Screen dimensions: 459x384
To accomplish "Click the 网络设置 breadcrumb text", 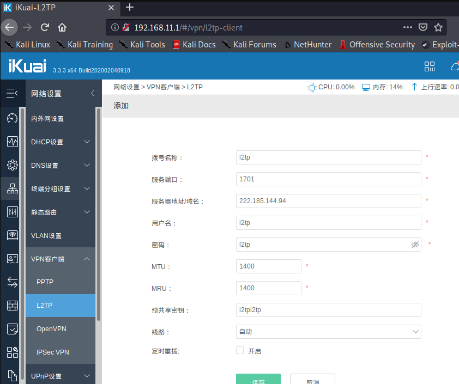I will coord(126,87).
